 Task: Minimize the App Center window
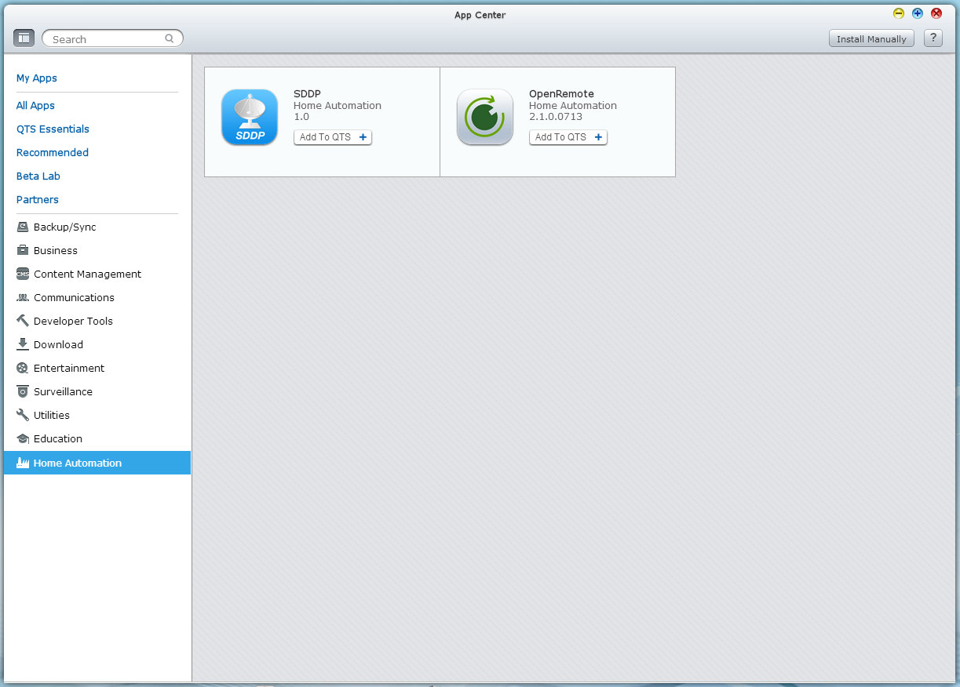pyautogui.click(x=899, y=13)
